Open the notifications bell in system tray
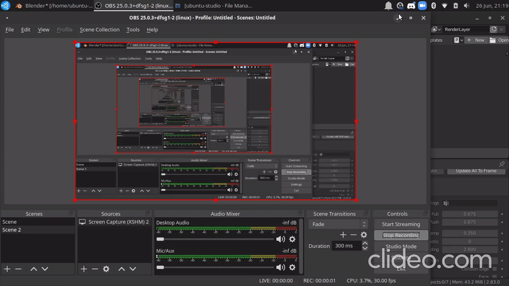Image resolution: width=509 pixels, height=286 pixels. tap(388, 6)
